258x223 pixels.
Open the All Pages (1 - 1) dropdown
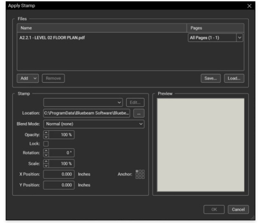click(x=215, y=38)
